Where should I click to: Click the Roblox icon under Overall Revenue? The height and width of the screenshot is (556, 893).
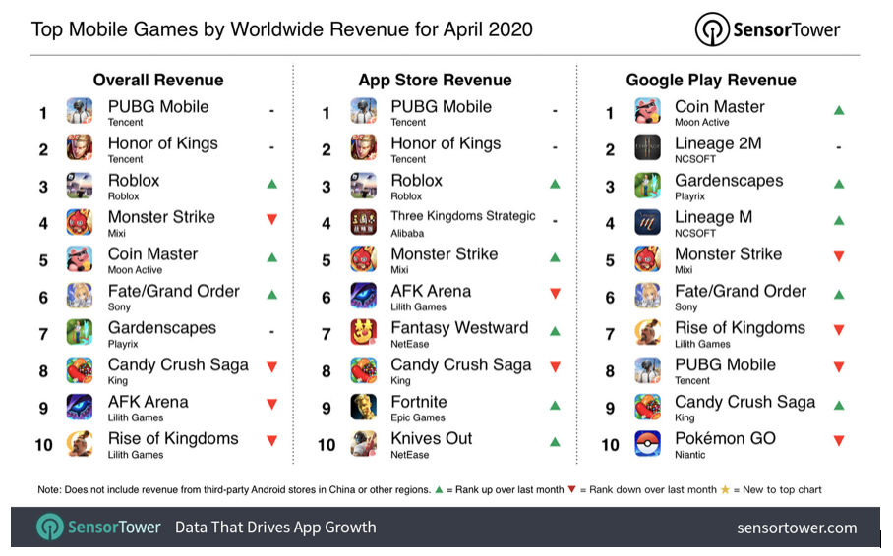point(80,186)
